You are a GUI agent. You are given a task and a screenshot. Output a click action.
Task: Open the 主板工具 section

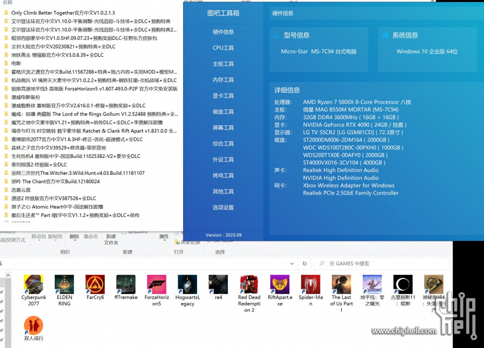click(x=223, y=64)
